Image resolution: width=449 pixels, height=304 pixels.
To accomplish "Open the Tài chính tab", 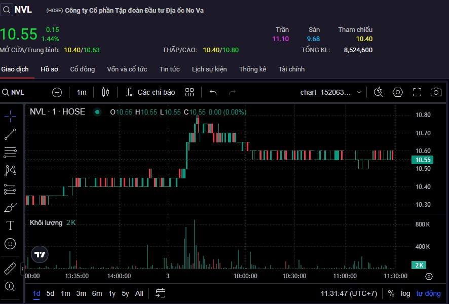I will [x=291, y=69].
